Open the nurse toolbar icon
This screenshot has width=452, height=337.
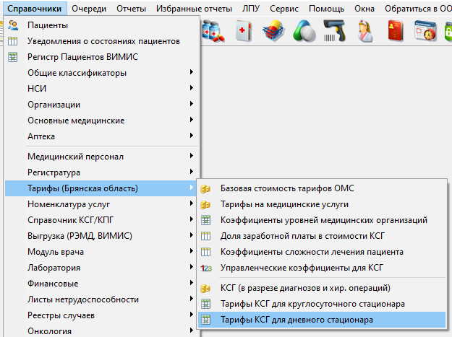click(x=362, y=31)
